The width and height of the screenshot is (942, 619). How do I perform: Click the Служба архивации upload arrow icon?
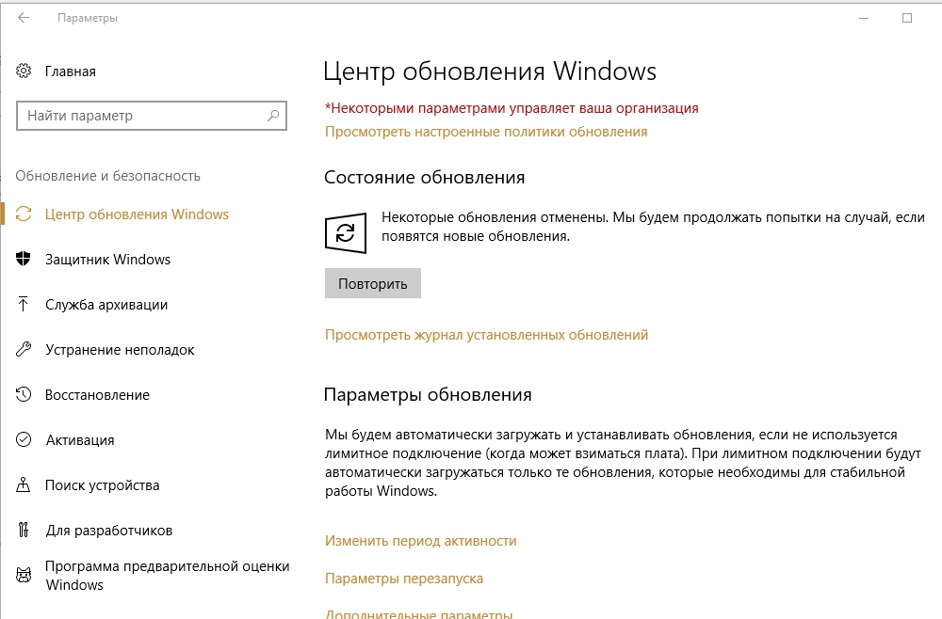tap(24, 305)
